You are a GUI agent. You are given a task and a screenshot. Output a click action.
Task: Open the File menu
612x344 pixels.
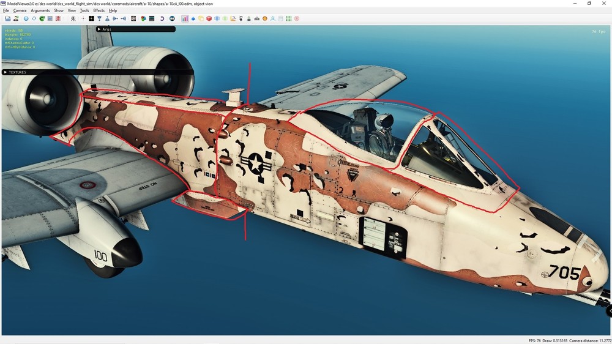[6, 10]
